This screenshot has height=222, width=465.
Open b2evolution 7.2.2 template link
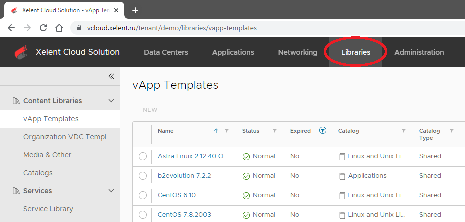184,176
